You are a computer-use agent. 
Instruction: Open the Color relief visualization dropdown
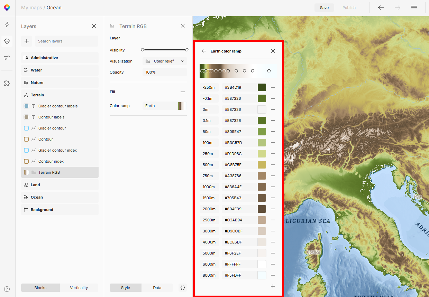click(x=165, y=61)
